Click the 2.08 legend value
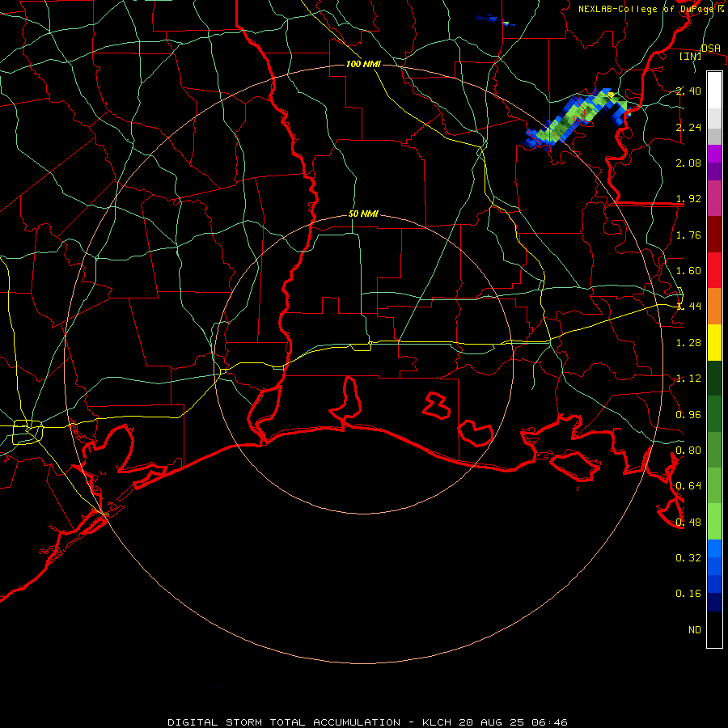The height and width of the screenshot is (728, 728). click(688, 163)
